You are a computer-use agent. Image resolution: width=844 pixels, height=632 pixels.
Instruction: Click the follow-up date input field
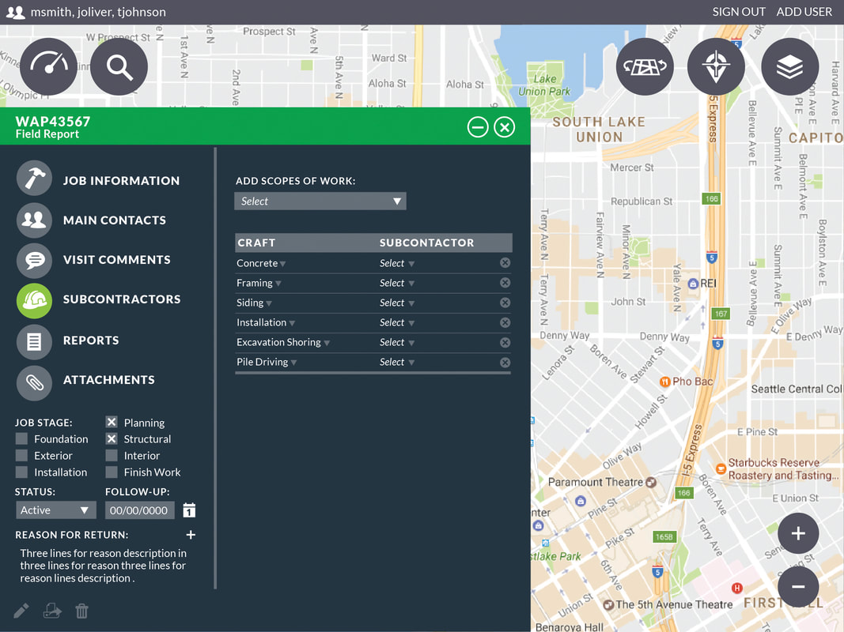coord(139,510)
